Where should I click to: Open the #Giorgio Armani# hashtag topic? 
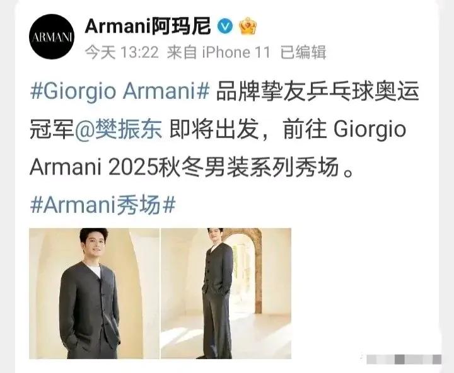(x=120, y=91)
